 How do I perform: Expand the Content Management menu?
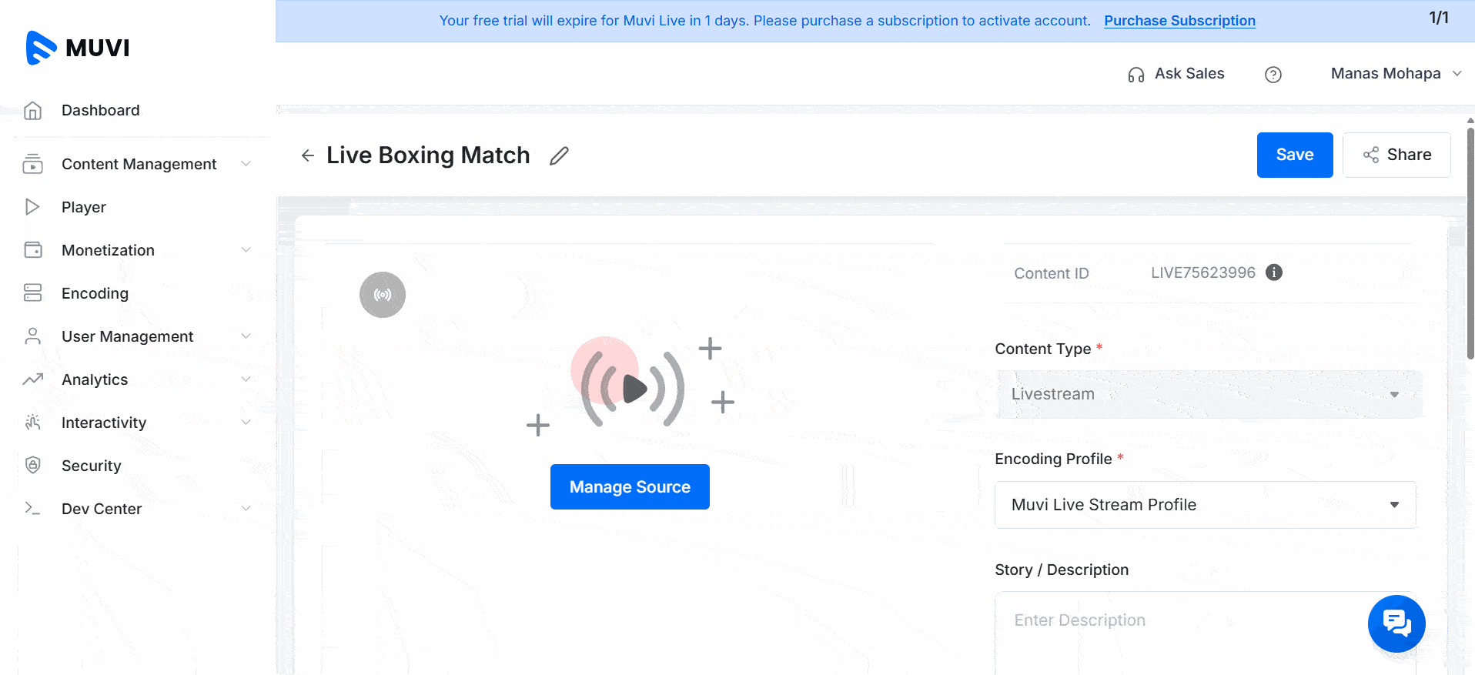click(x=139, y=164)
